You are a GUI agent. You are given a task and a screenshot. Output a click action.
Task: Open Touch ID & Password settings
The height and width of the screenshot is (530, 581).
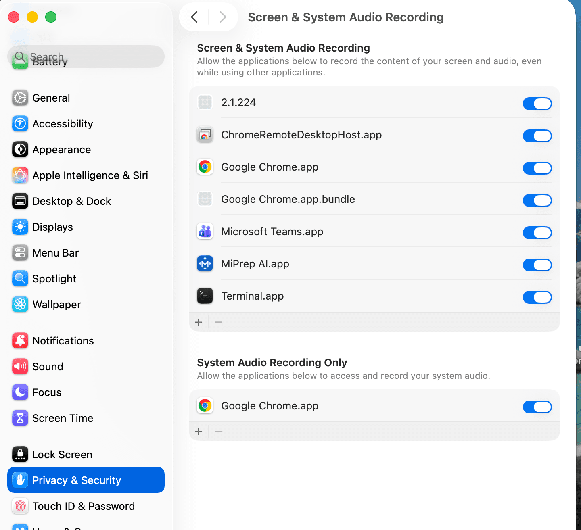pyautogui.click(x=86, y=506)
